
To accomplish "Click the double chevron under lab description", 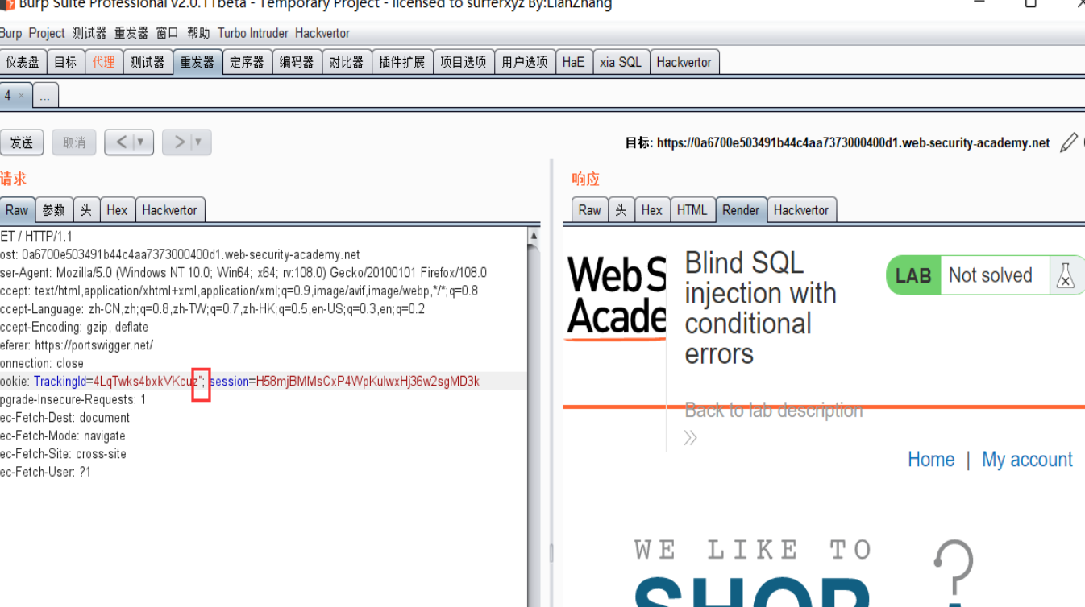I will pos(691,438).
